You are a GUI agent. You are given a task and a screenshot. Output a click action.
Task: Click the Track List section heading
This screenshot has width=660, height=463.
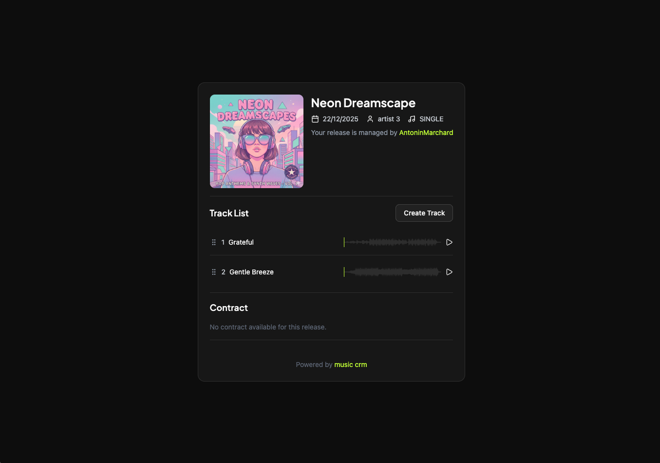pyautogui.click(x=229, y=213)
